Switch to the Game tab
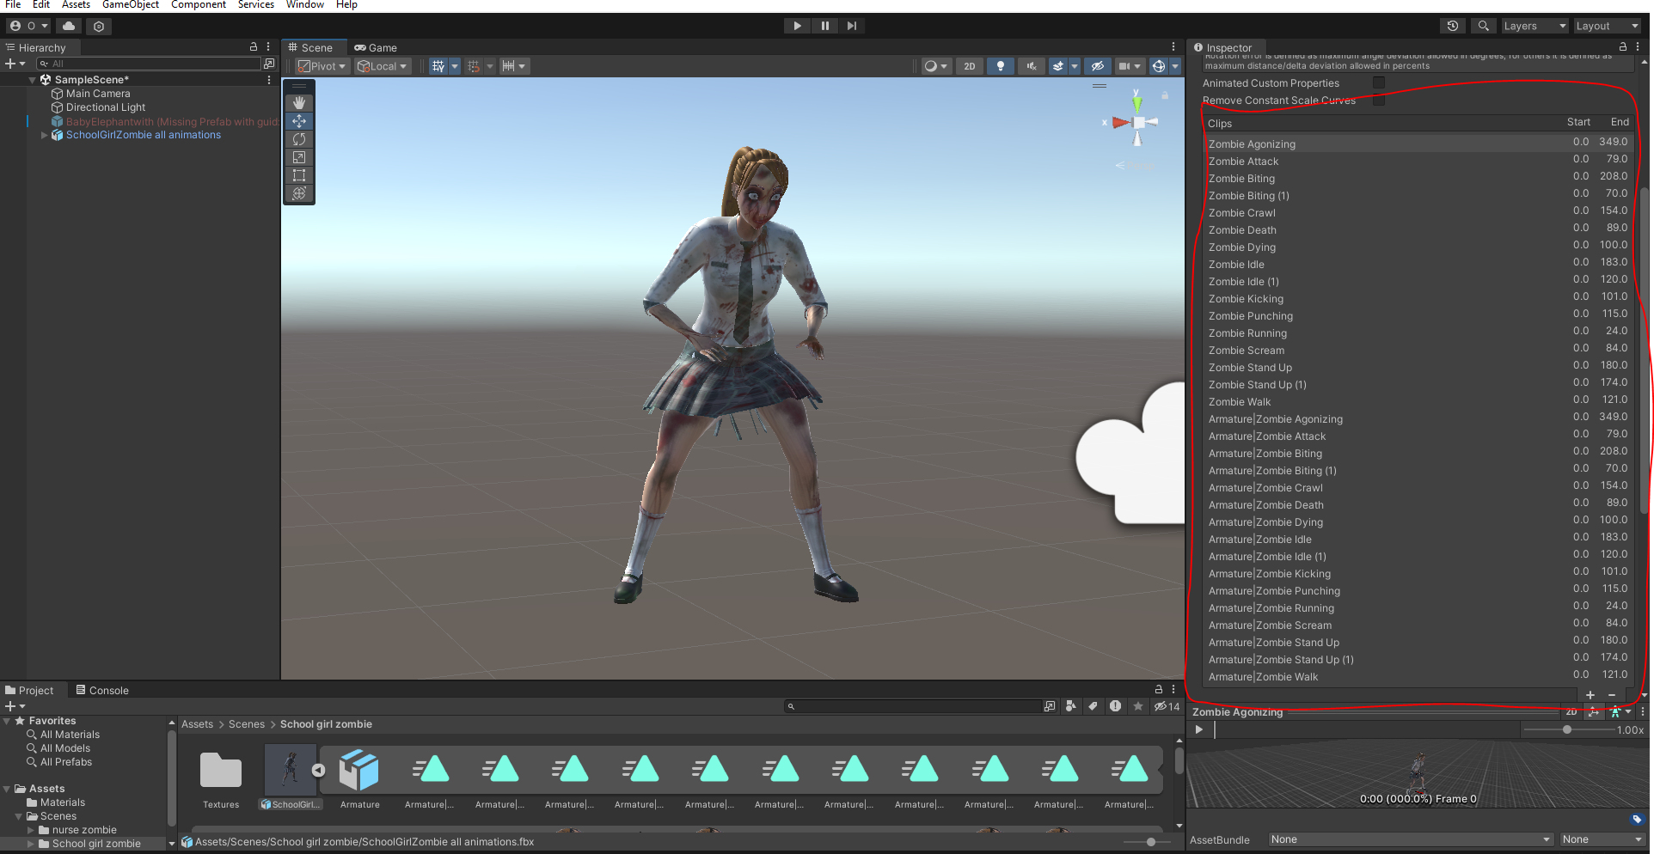1654x854 pixels. pos(376,48)
